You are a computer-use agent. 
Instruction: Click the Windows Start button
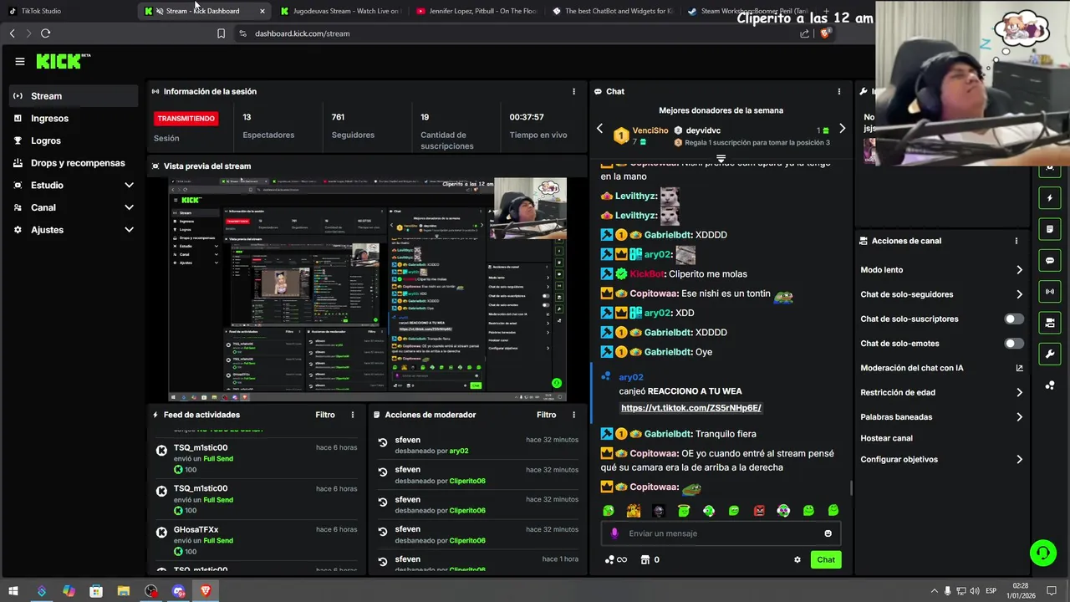coord(13,591)
